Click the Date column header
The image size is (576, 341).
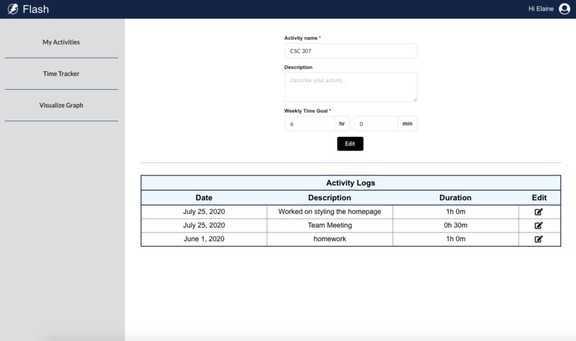[x=204, y=198]
